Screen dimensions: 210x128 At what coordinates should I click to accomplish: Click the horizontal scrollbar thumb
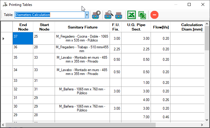[80, 125]
